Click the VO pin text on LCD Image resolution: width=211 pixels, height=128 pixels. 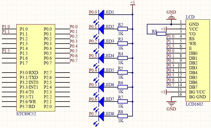pyautogui.click(x=192, y=34)
